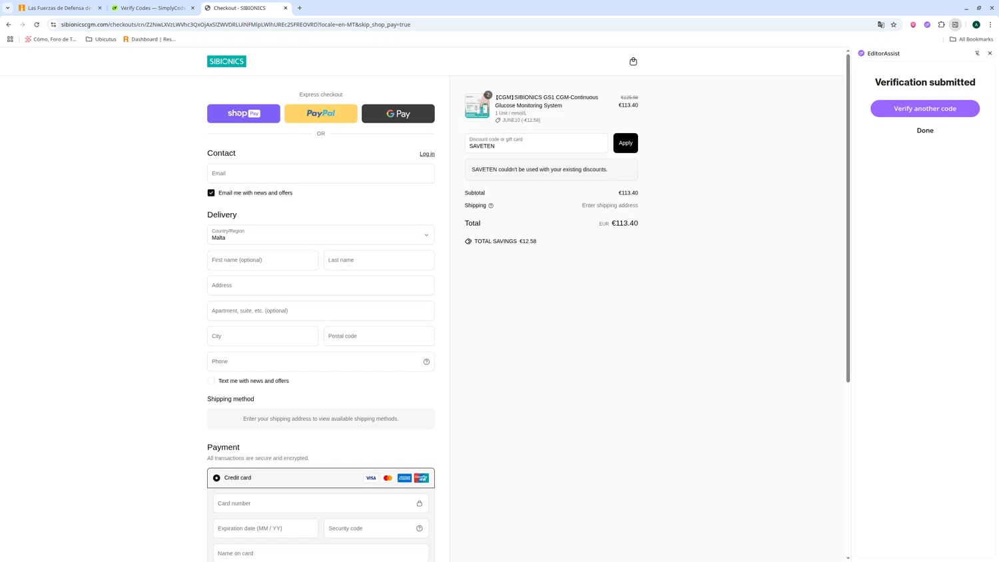Bookmark this page with star icon
The image size is (999, 562).
coord(894,25)
